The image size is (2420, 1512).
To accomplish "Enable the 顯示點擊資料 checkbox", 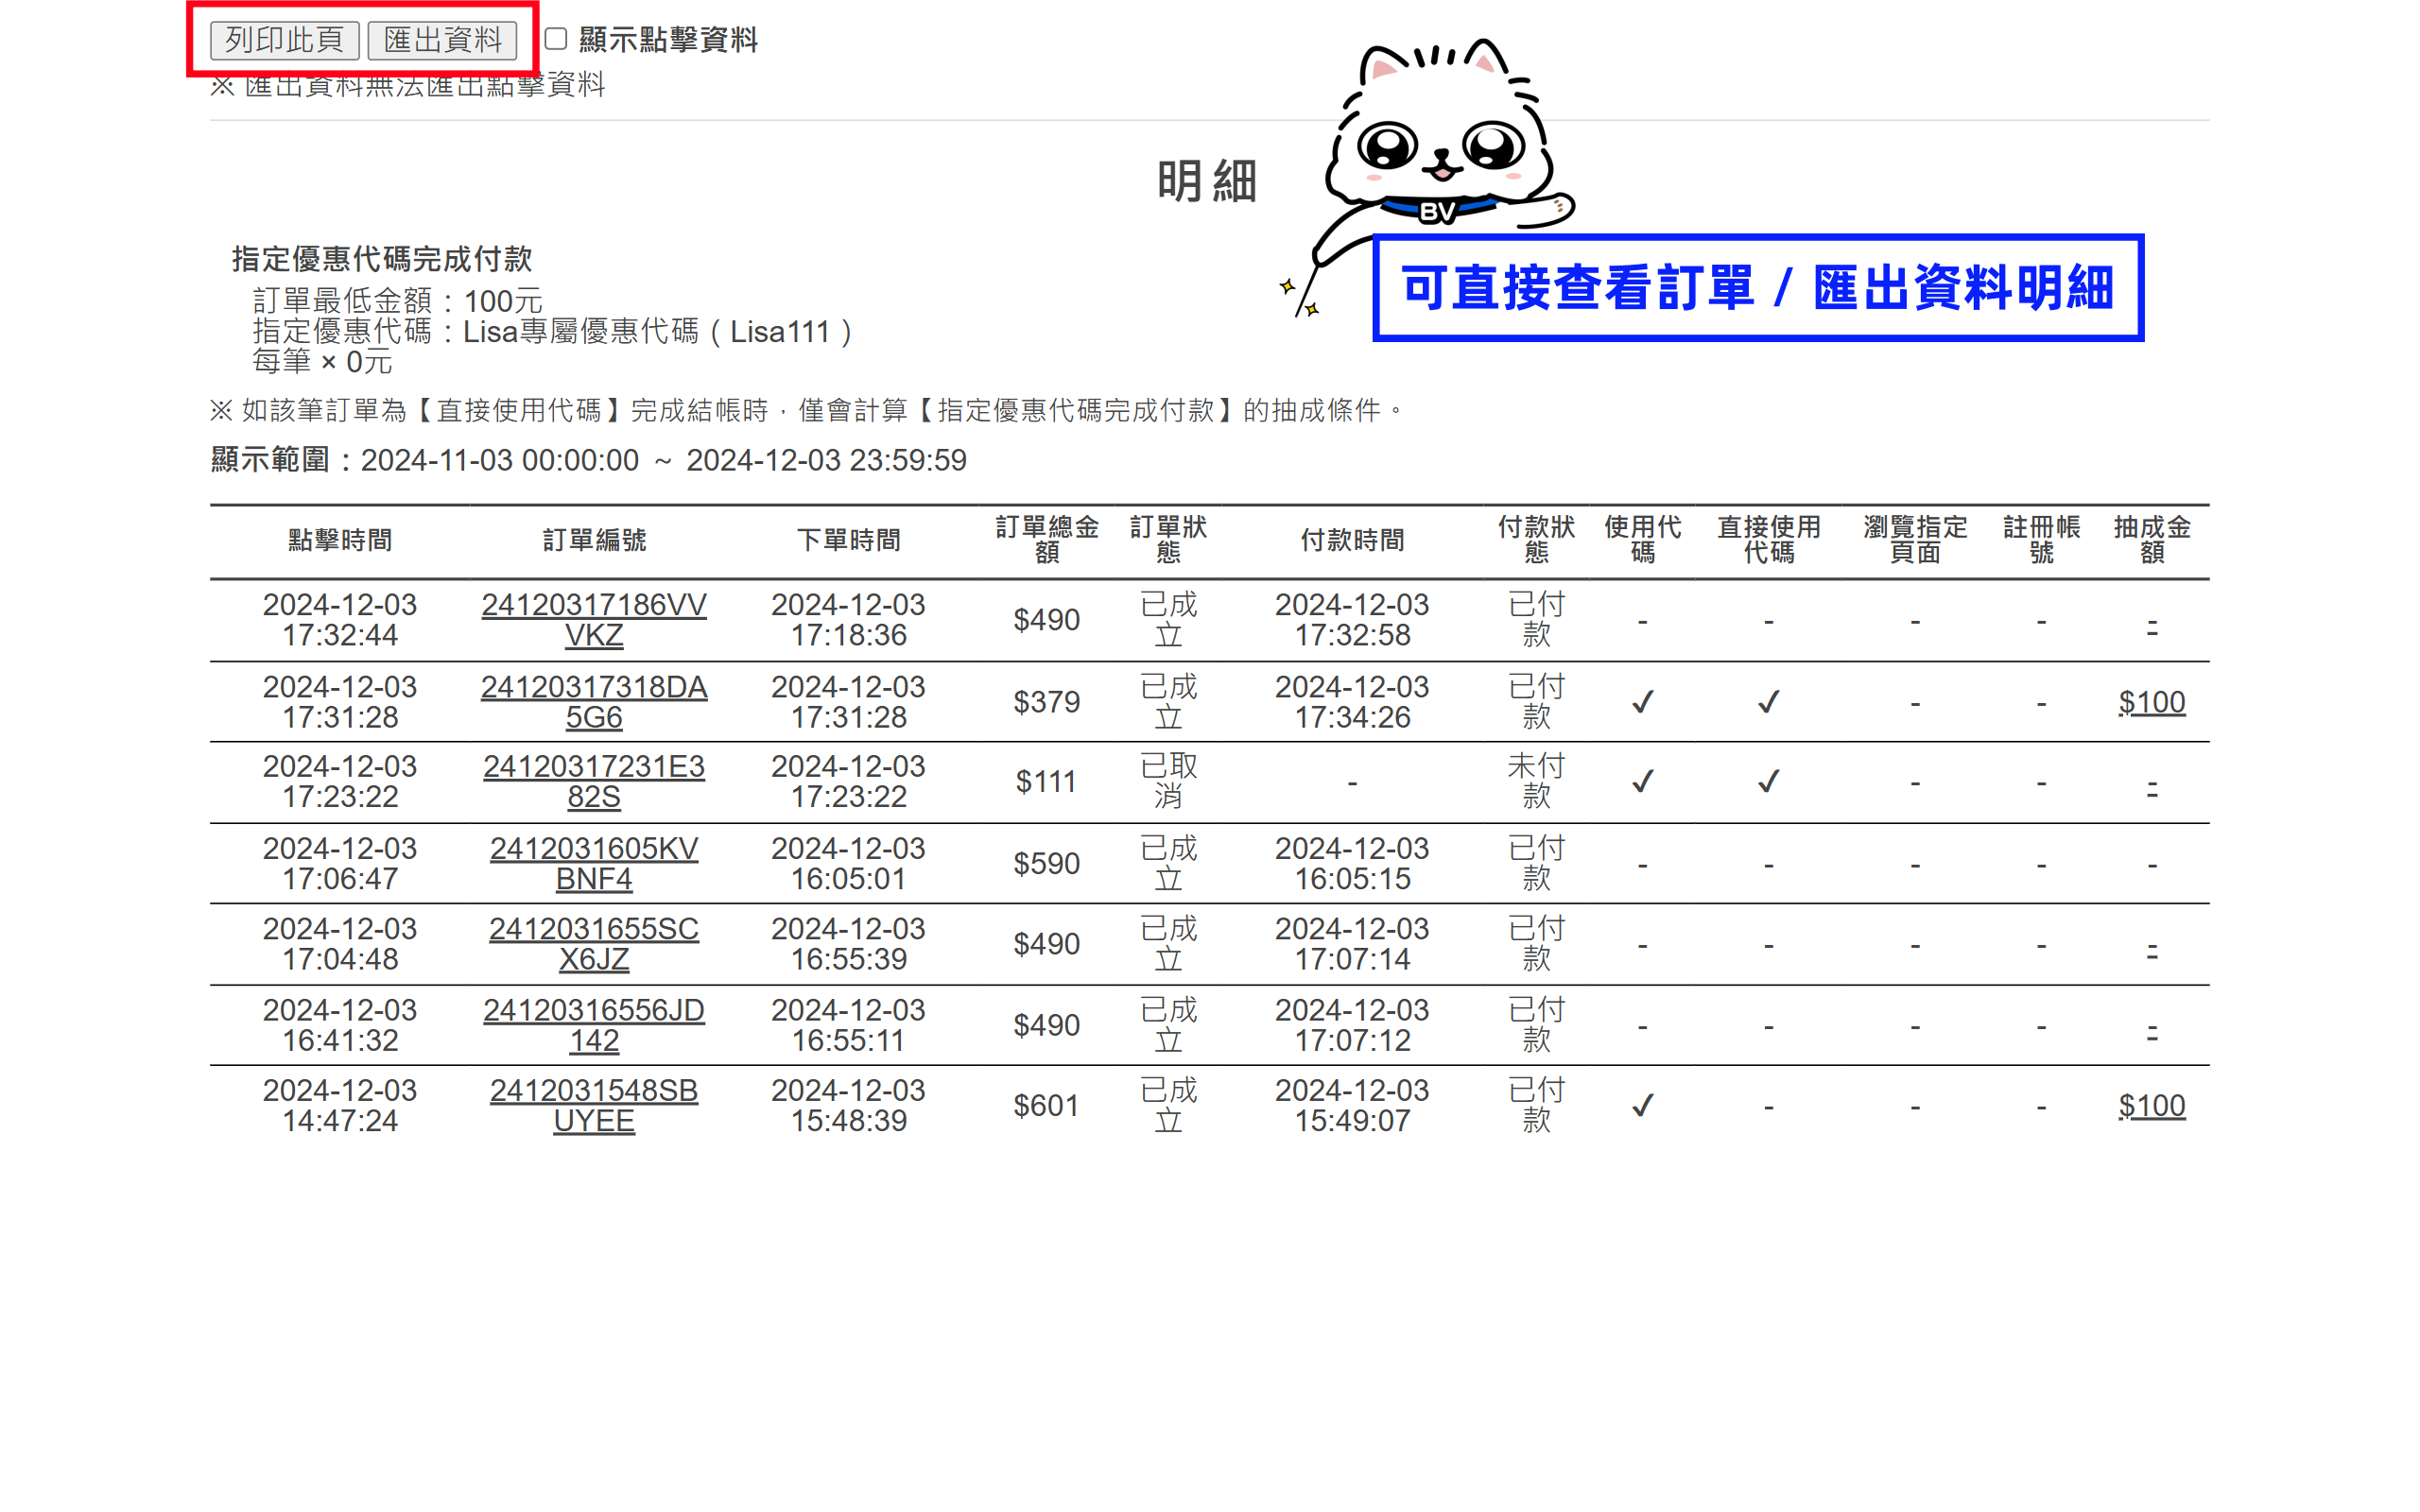I will pyautogui.click(x=555, y=39).
